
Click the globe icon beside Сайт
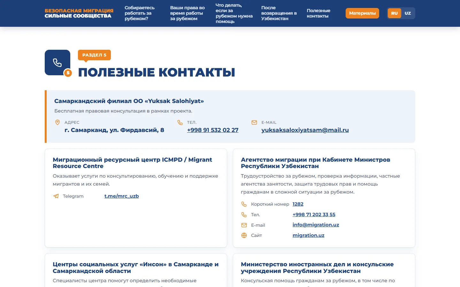coord(244,235)
